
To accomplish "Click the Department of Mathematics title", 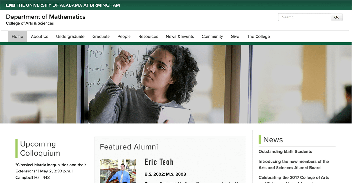I will (x=46, y=17).
